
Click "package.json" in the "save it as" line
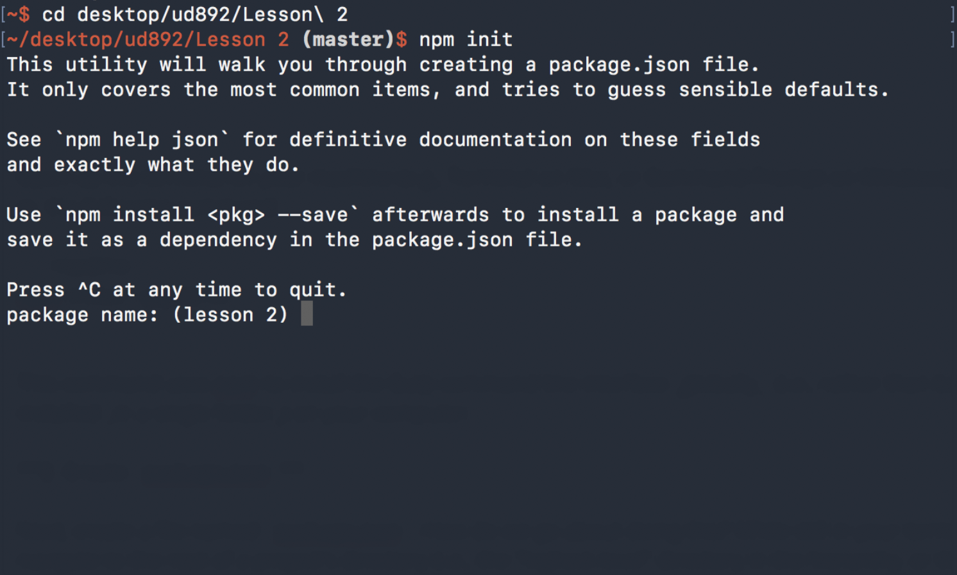click(442, 239)
